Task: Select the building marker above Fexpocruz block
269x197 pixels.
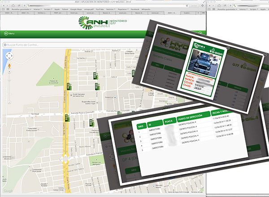Action: (x=97, y=87)
